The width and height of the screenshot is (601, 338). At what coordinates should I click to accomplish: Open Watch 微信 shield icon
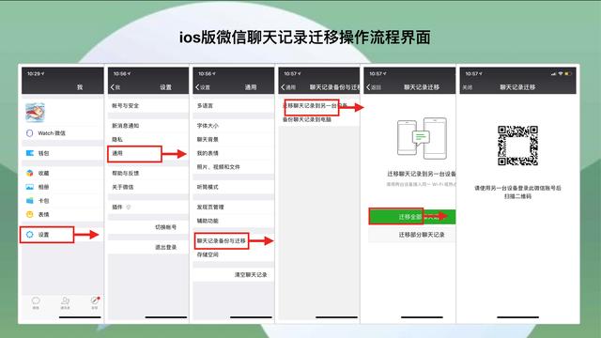click(x=29, y=133)
